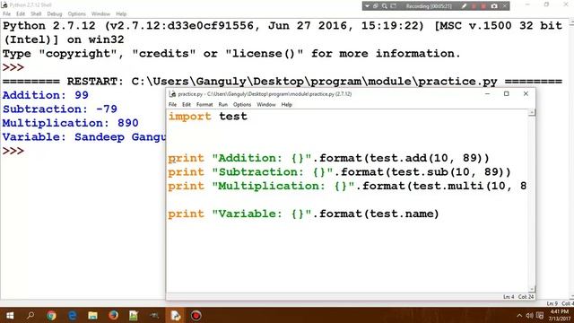
Task: Click the 'Addition: 99' output in the shell
Action: coord(46,95)
